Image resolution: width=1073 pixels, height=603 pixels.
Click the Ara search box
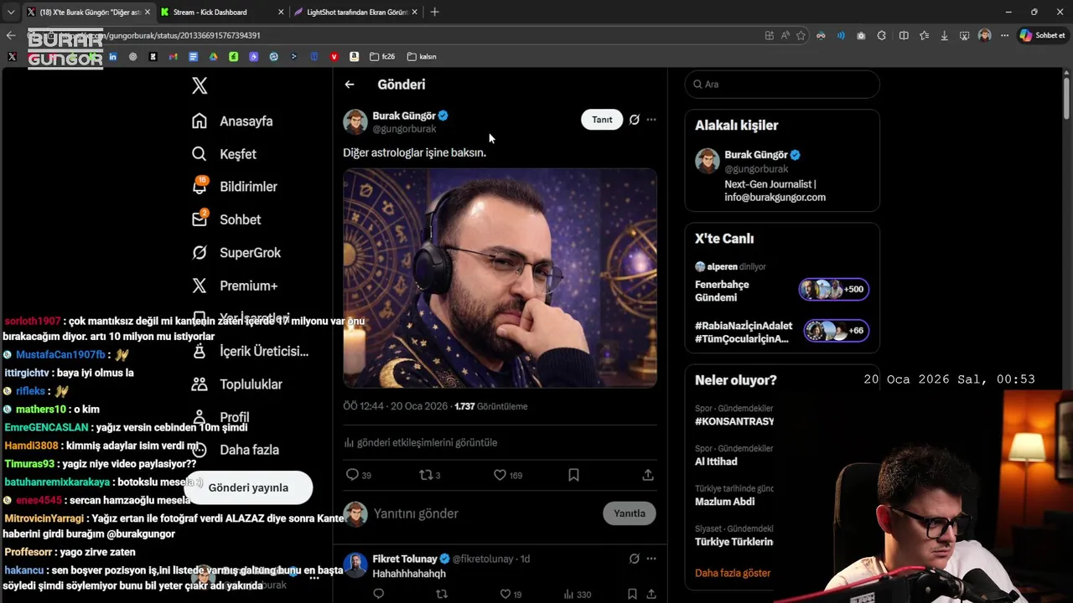(x=782, y=85)
